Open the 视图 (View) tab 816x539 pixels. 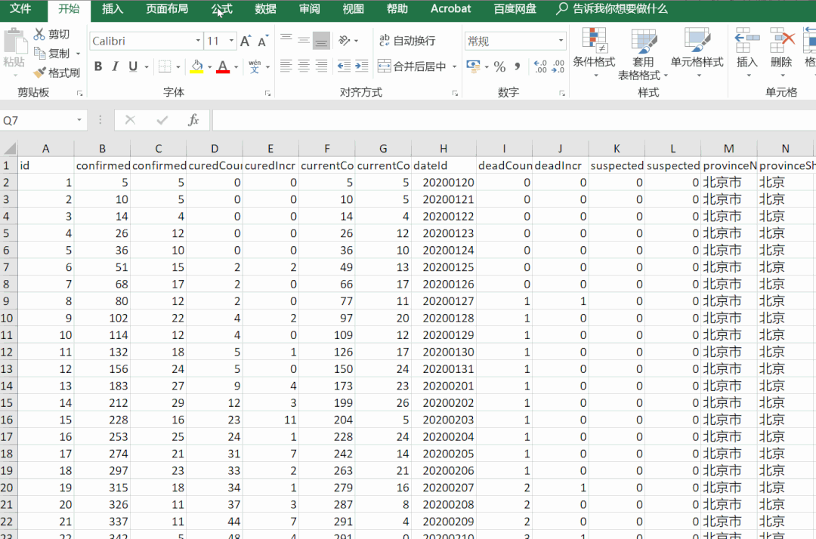(354, 9)
